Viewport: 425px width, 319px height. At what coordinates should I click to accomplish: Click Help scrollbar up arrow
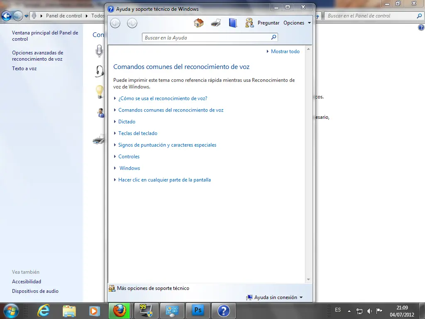click(x=308, y=49)
